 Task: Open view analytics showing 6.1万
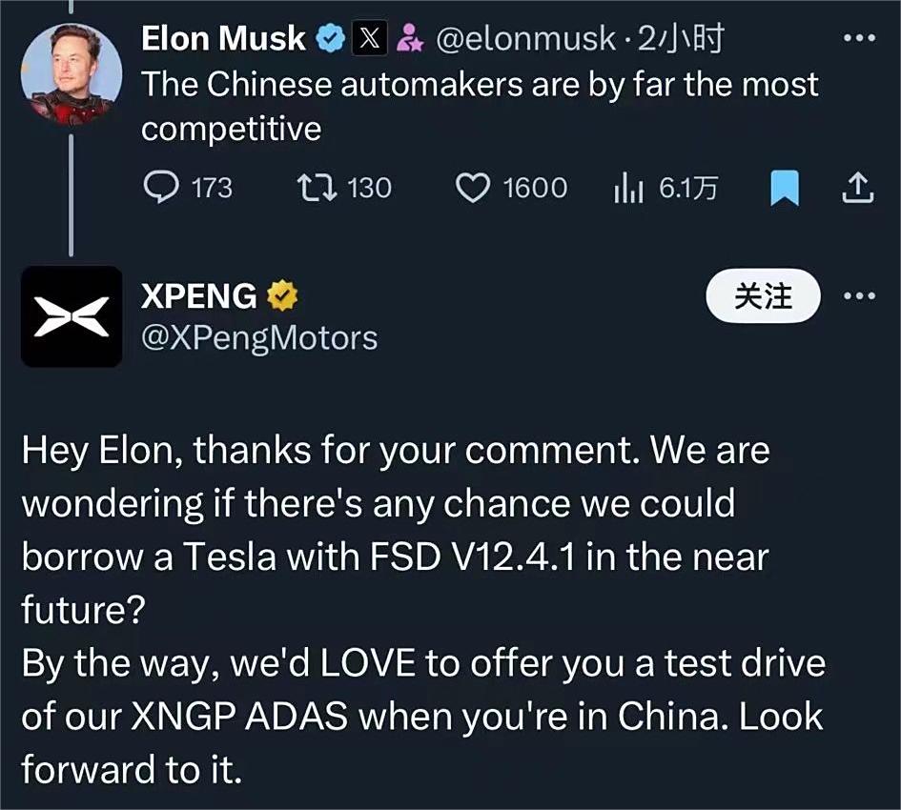click(x=626, y=188)
